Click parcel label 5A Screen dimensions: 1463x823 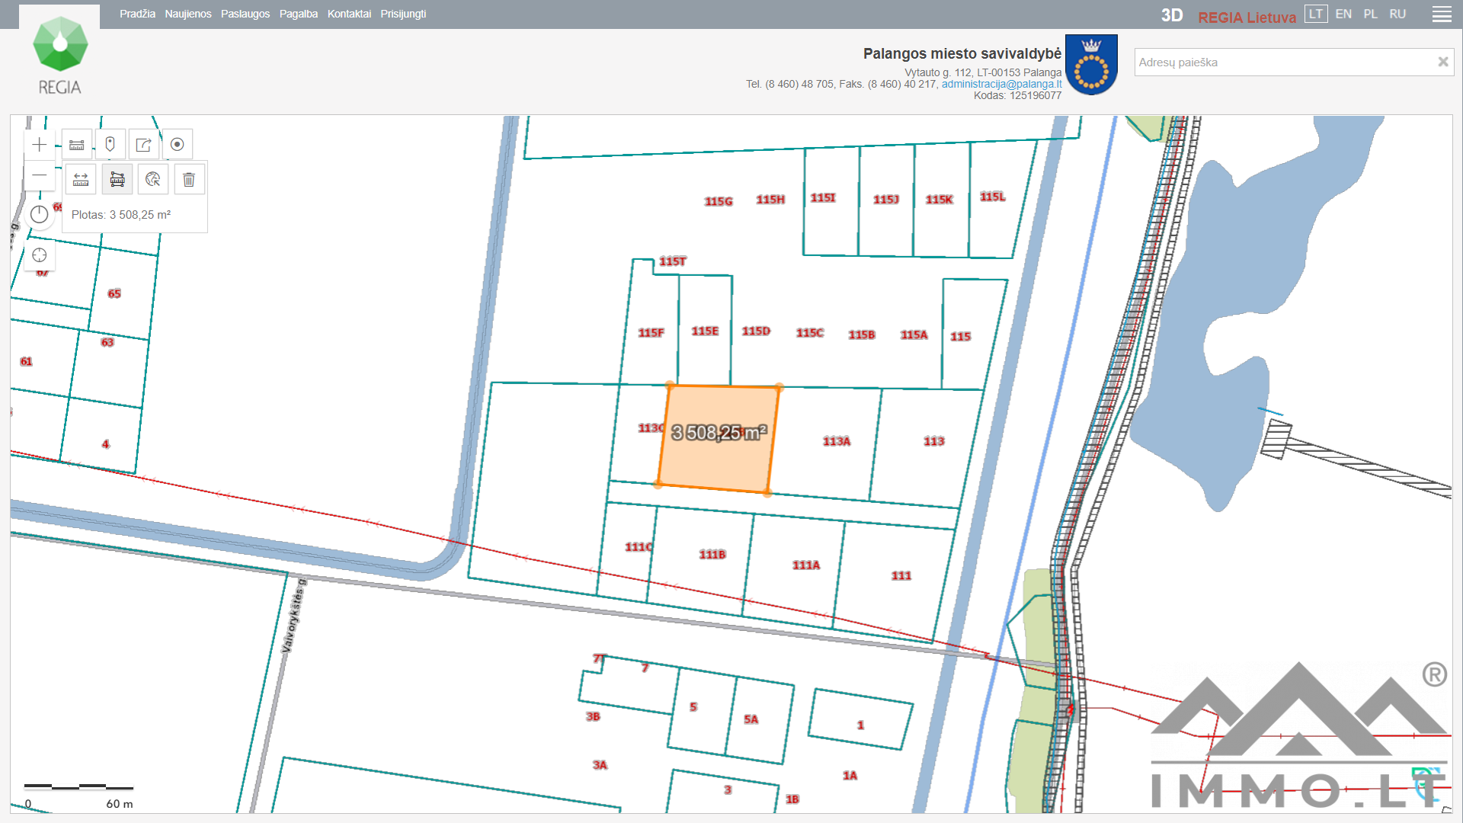click(751, 720)
